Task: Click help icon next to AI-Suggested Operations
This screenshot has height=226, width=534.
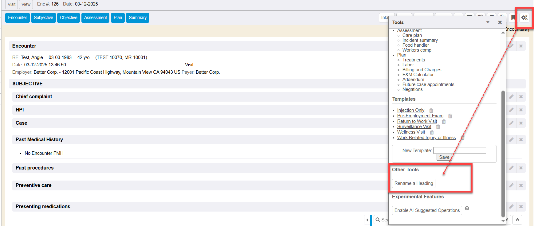Action: [x=467, y=208]
